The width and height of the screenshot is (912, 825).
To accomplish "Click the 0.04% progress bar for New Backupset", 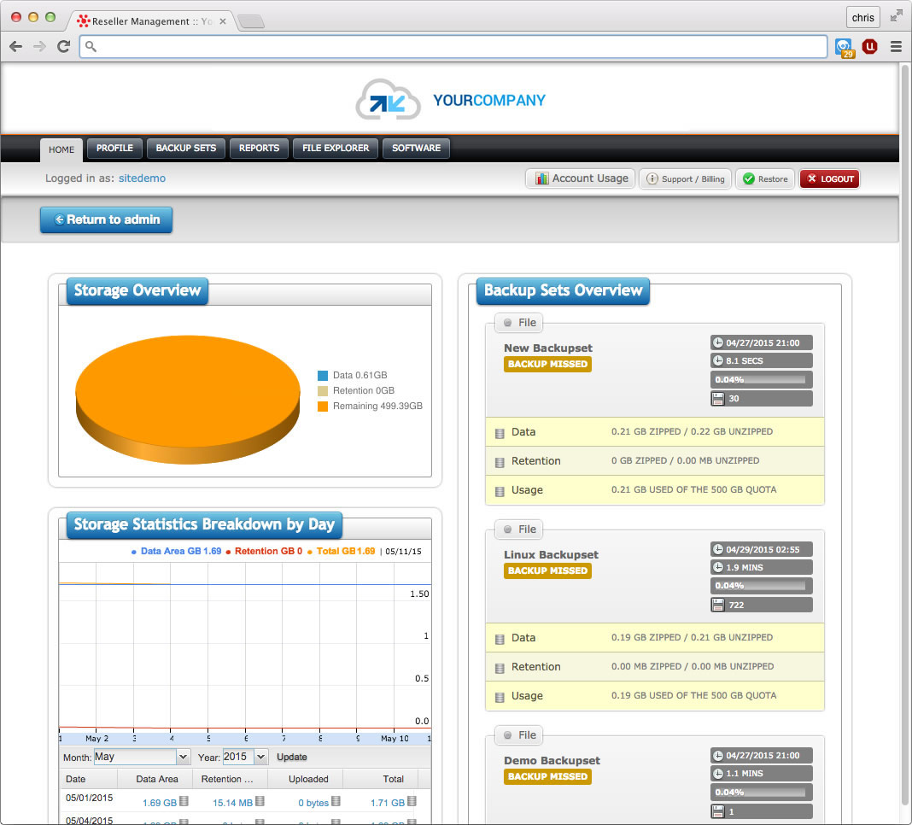I will pyautogui.click(x=762, y=379).
